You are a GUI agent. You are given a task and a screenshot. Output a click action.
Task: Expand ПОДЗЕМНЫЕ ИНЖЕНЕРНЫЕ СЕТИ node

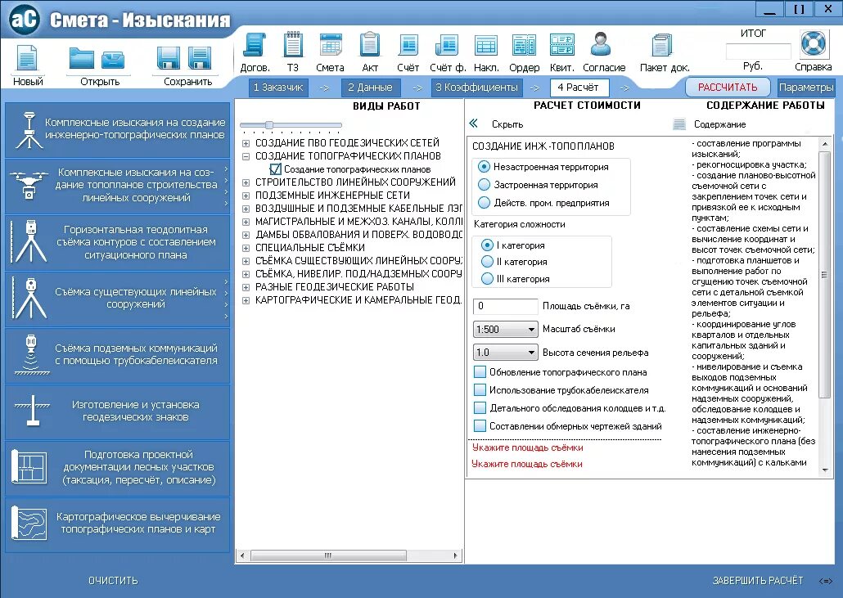pyautogui.click(x=246, y=196)
